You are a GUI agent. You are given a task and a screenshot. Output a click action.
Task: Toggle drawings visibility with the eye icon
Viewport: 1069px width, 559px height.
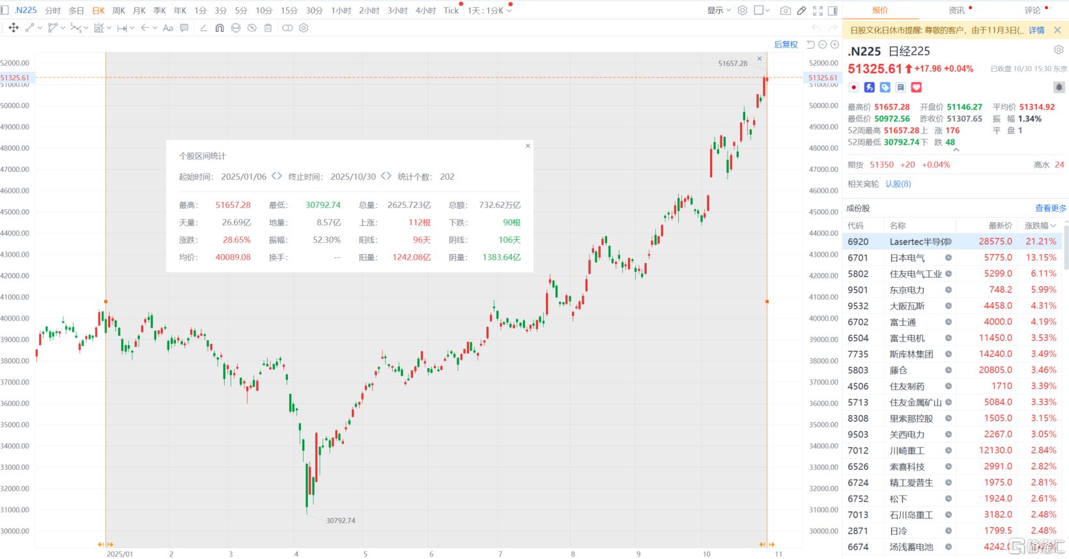point(251,28)
